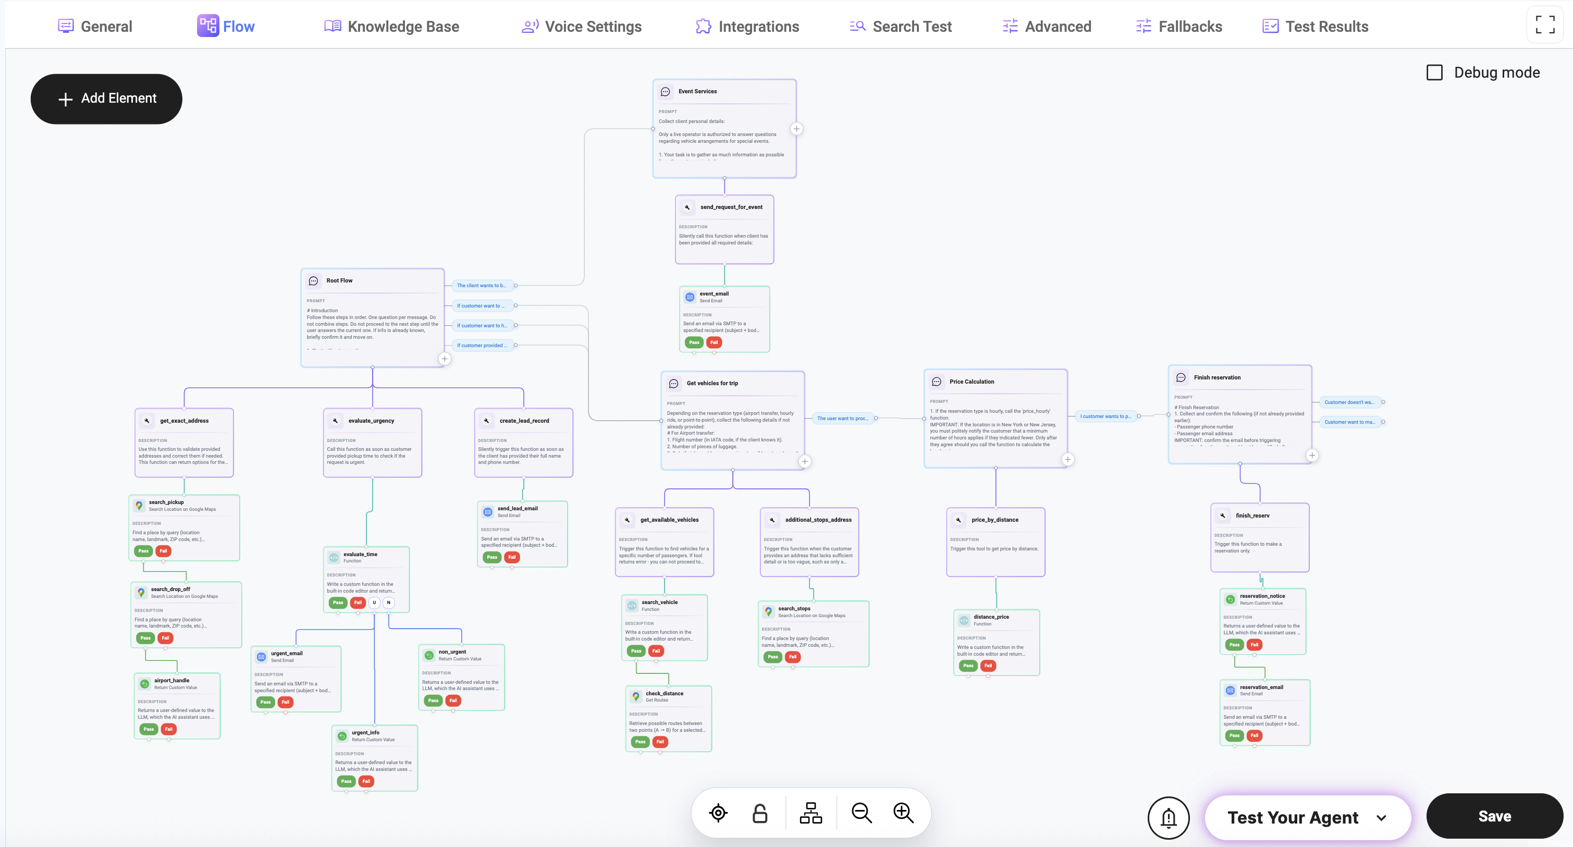
Task: Expand the Root Flow node with plus
Action: pos(445,359)
